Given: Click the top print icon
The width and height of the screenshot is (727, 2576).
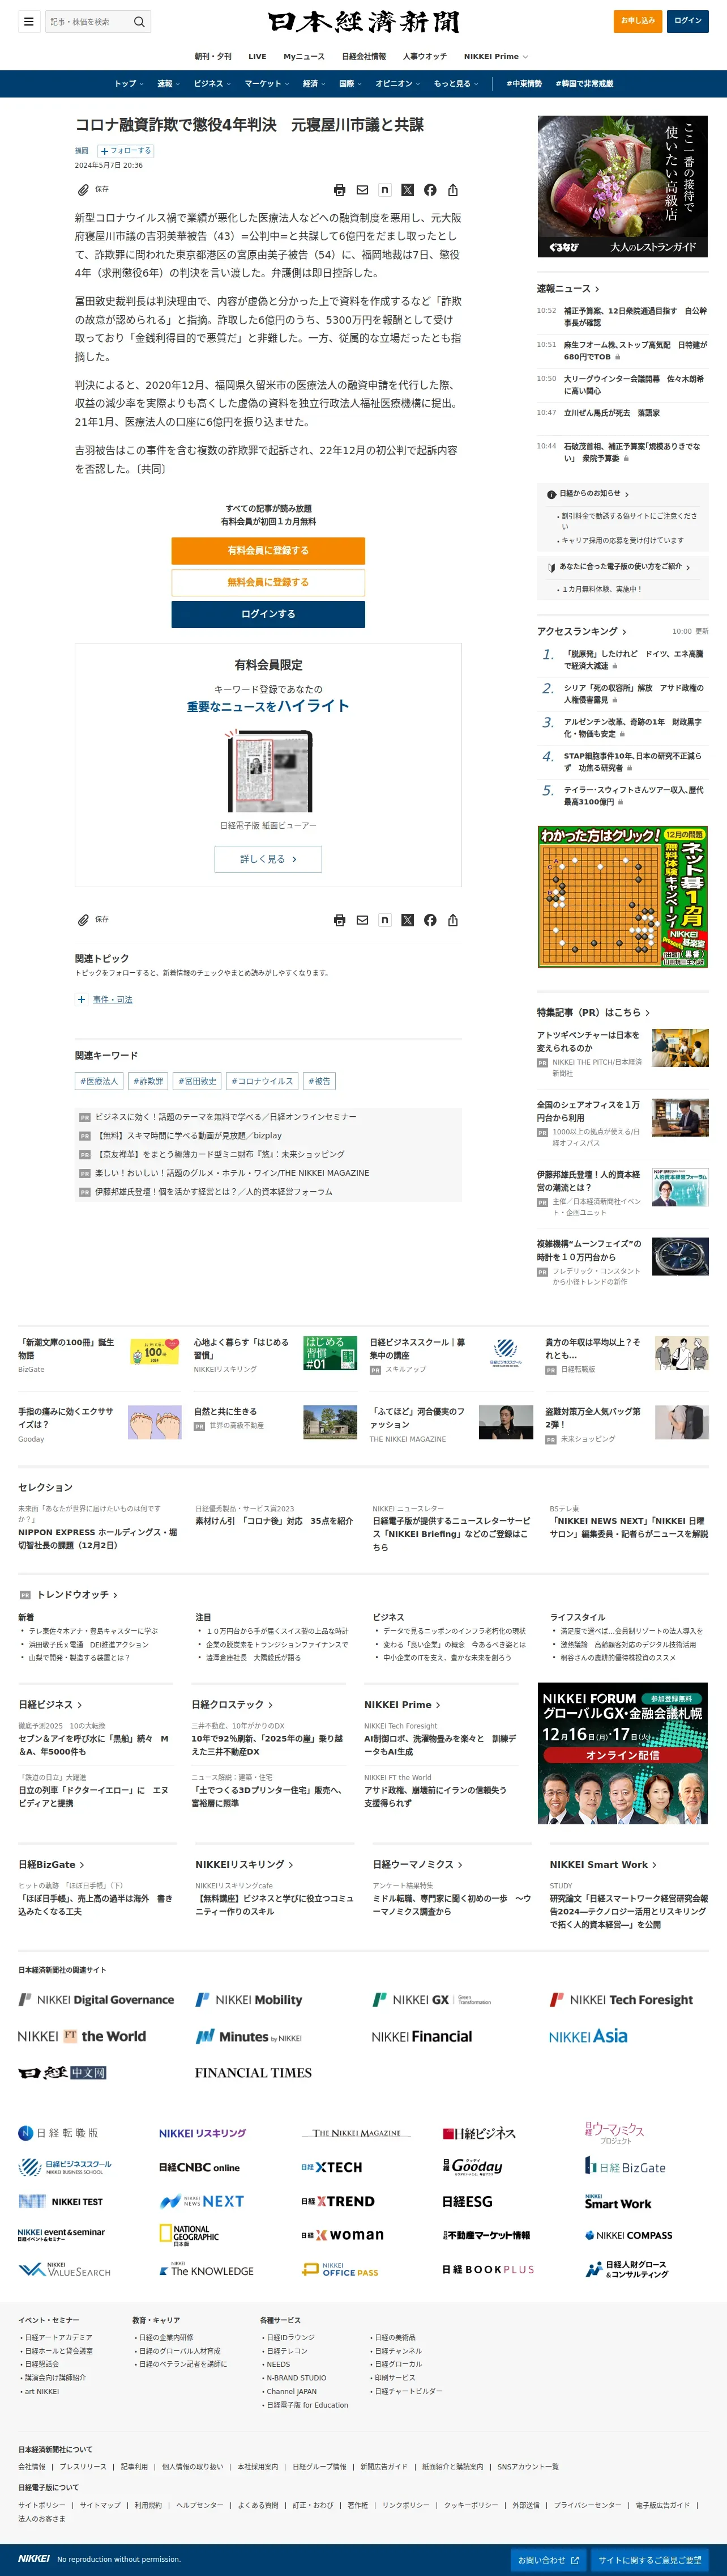Looking at the screenshot, I should click(340, 190).
